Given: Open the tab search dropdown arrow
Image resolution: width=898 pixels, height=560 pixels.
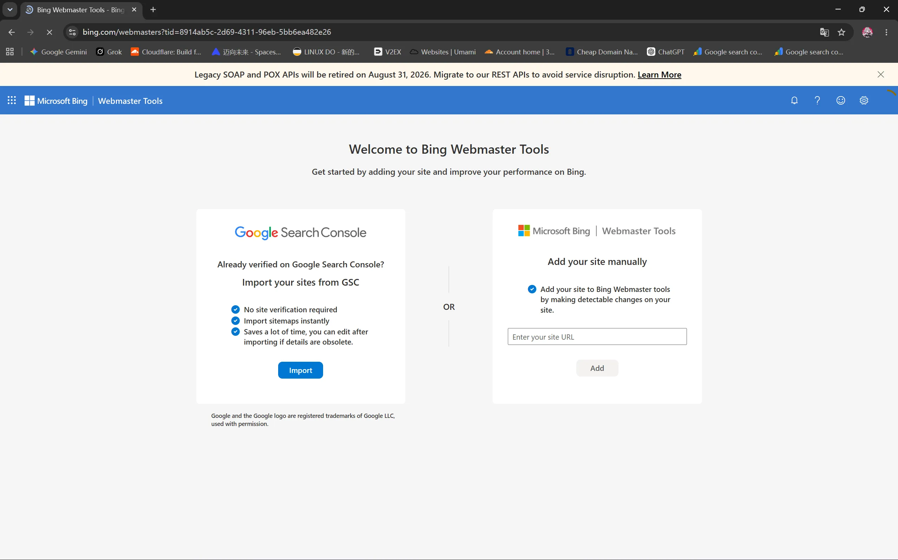Looking at the screenshot, I should pos(10,9).
